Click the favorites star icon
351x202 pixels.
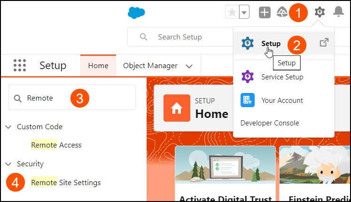pyautogui.click(x=232, y=12)
